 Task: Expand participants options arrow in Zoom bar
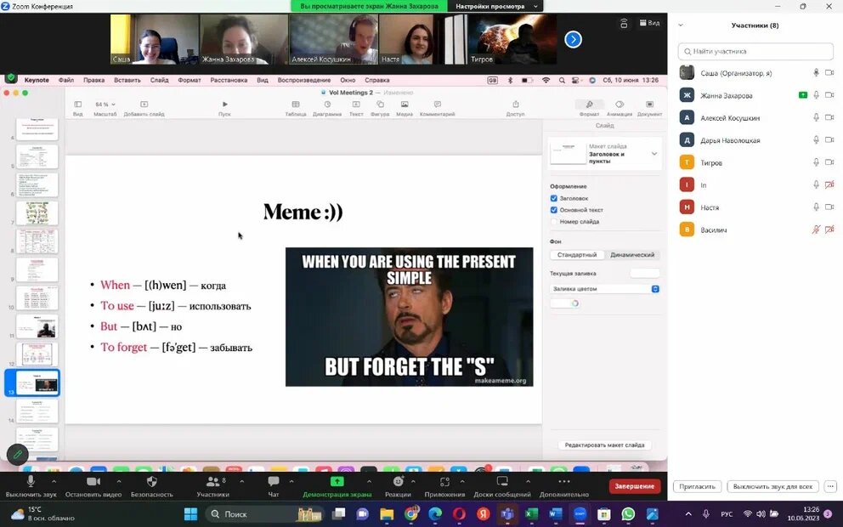pos(242,481)
